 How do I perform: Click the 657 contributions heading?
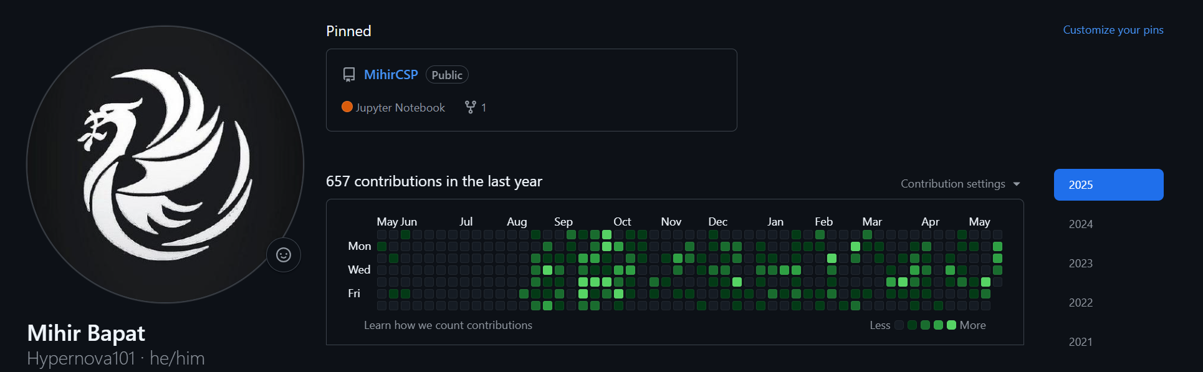tap(434, 181)
